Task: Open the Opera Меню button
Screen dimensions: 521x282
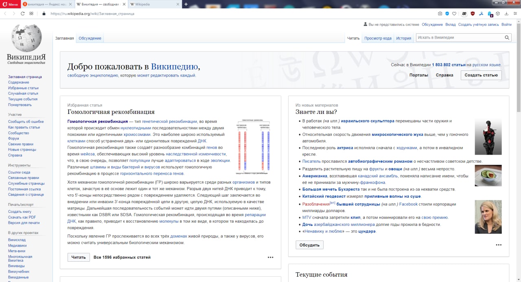Action: [x=11, y=4]
